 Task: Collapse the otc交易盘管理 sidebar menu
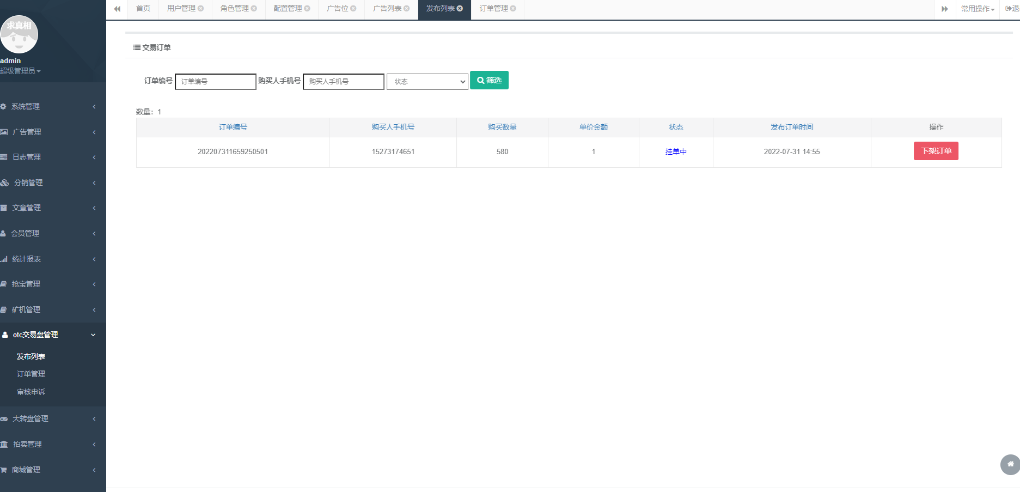tap(49, 335)
